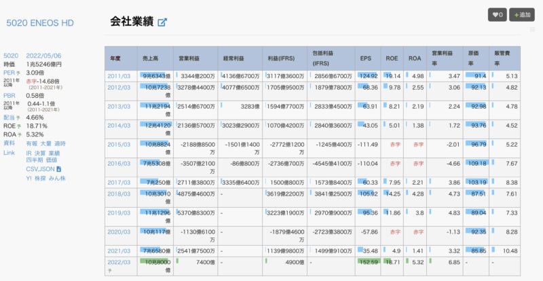Open the 有報 securities report link

[31, 143]
